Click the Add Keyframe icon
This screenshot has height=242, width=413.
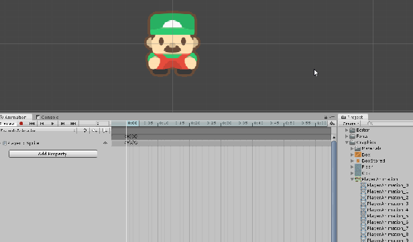point(95,130)
